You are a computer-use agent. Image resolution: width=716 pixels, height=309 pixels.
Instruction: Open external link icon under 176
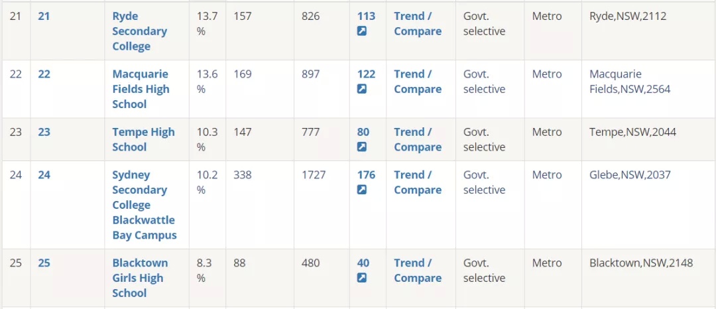(x=362, y=190)
